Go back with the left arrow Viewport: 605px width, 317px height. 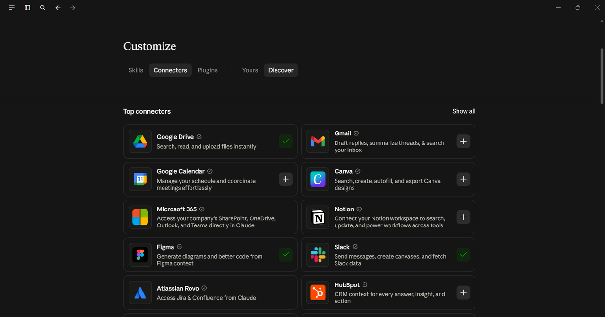click(x=58, y=8)
